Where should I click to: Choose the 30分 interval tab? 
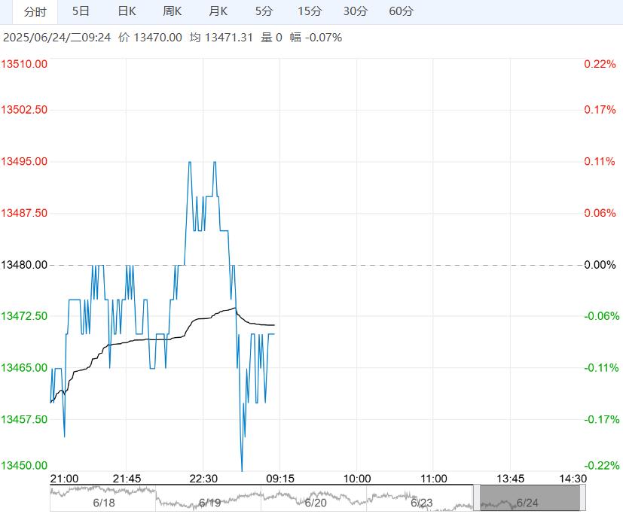coord(356,11)
